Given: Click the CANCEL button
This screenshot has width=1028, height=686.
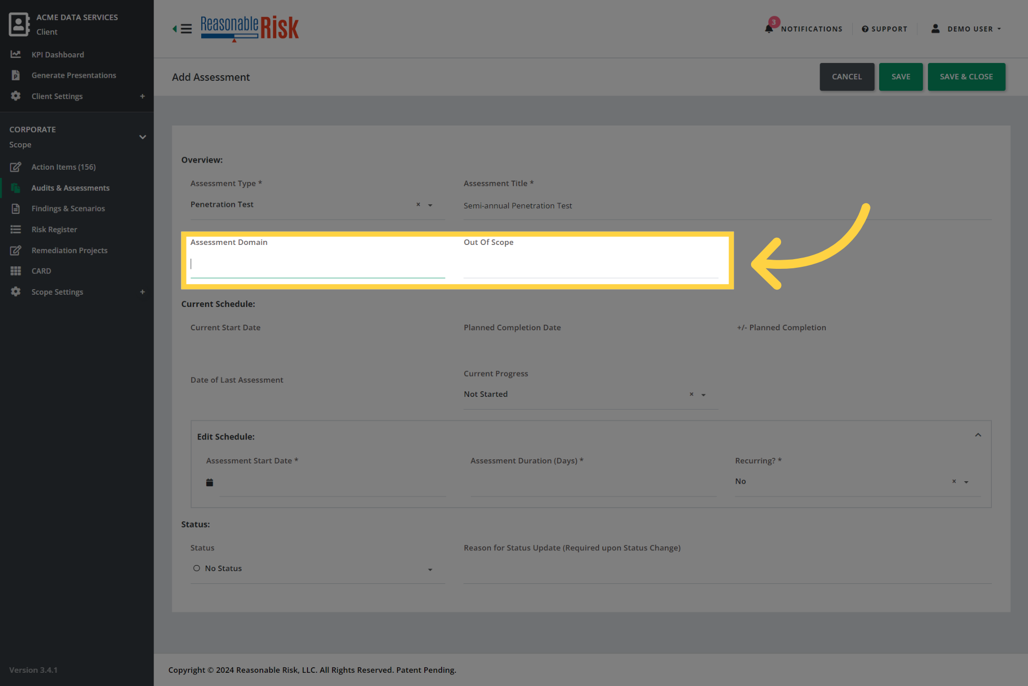Looking at the screenshot, I should pyautogui.click(x=847, y=77).
